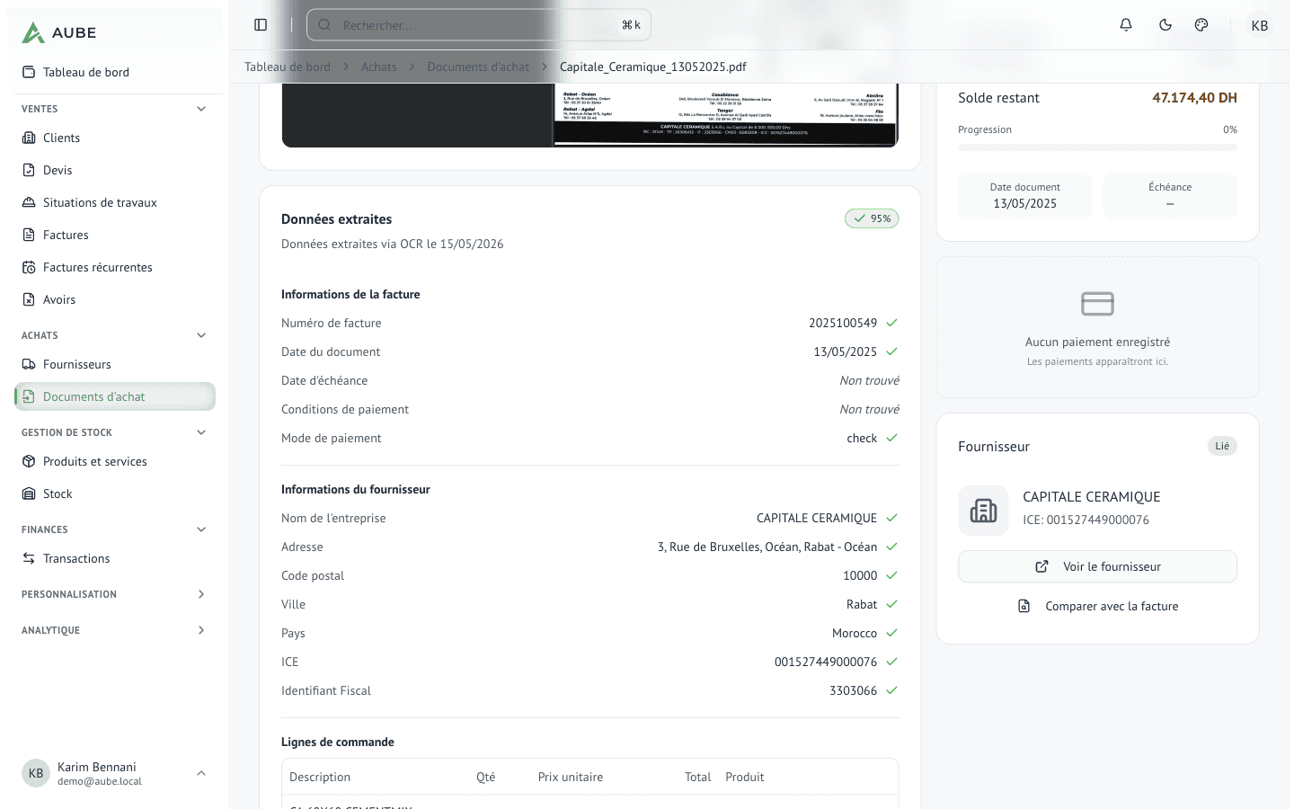Click the Transactions arrows icon
Screen dimensions: 1294x809
(x=29, y=558)
